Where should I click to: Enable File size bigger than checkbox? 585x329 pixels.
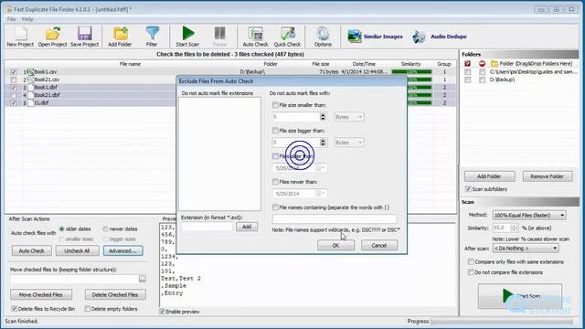tap(275, 131)
